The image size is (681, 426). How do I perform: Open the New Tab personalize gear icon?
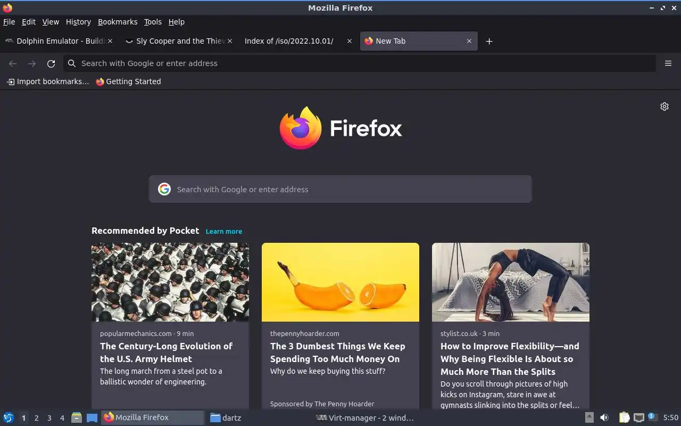point(665,106)
